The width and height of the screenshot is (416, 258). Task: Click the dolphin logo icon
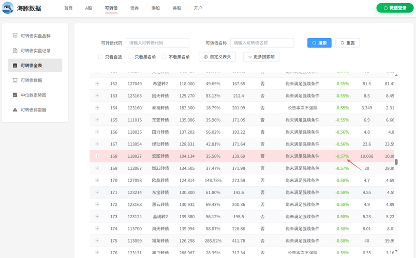(8, 8)
